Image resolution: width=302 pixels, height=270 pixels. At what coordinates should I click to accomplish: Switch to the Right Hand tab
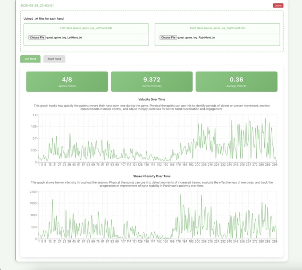click(x=54, y=59)
